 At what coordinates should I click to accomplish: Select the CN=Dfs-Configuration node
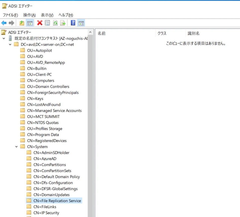click(53, 183)
